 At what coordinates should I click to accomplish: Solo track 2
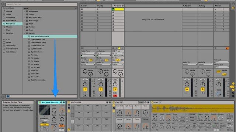(101, 93)
